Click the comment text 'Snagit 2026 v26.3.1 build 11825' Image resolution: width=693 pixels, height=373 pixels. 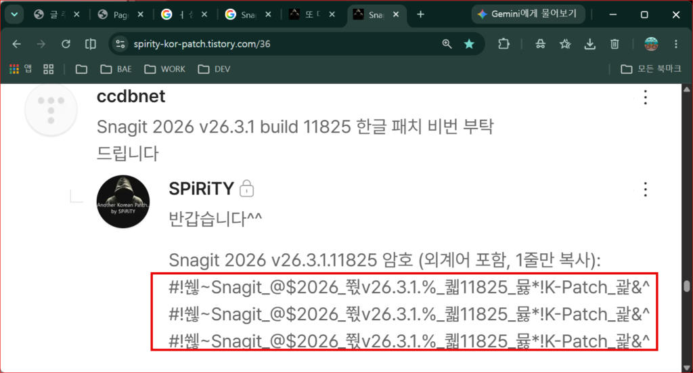point(223,127)
